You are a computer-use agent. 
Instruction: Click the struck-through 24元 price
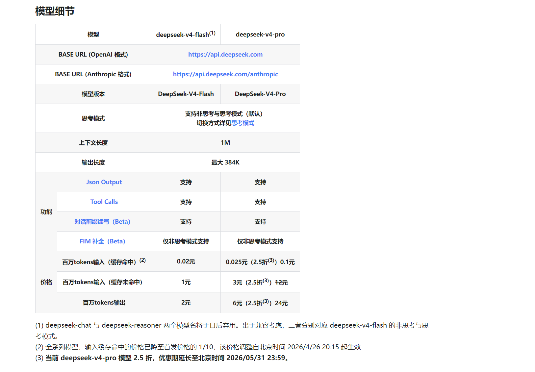(281, 303)
